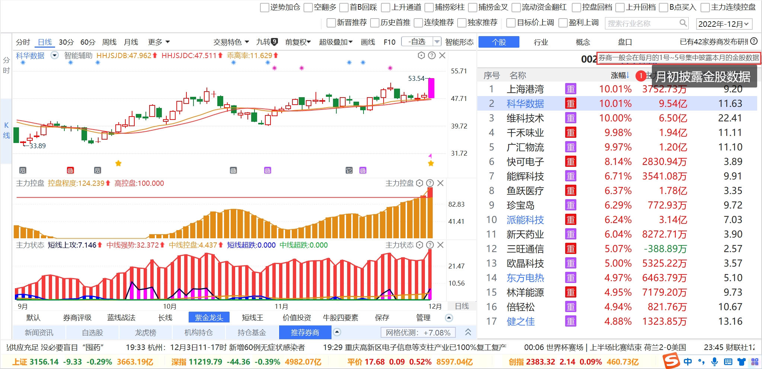This screenshot has width=762, height=369.
Task: Open Sogou toolbox grid icon
Action: 755,362
